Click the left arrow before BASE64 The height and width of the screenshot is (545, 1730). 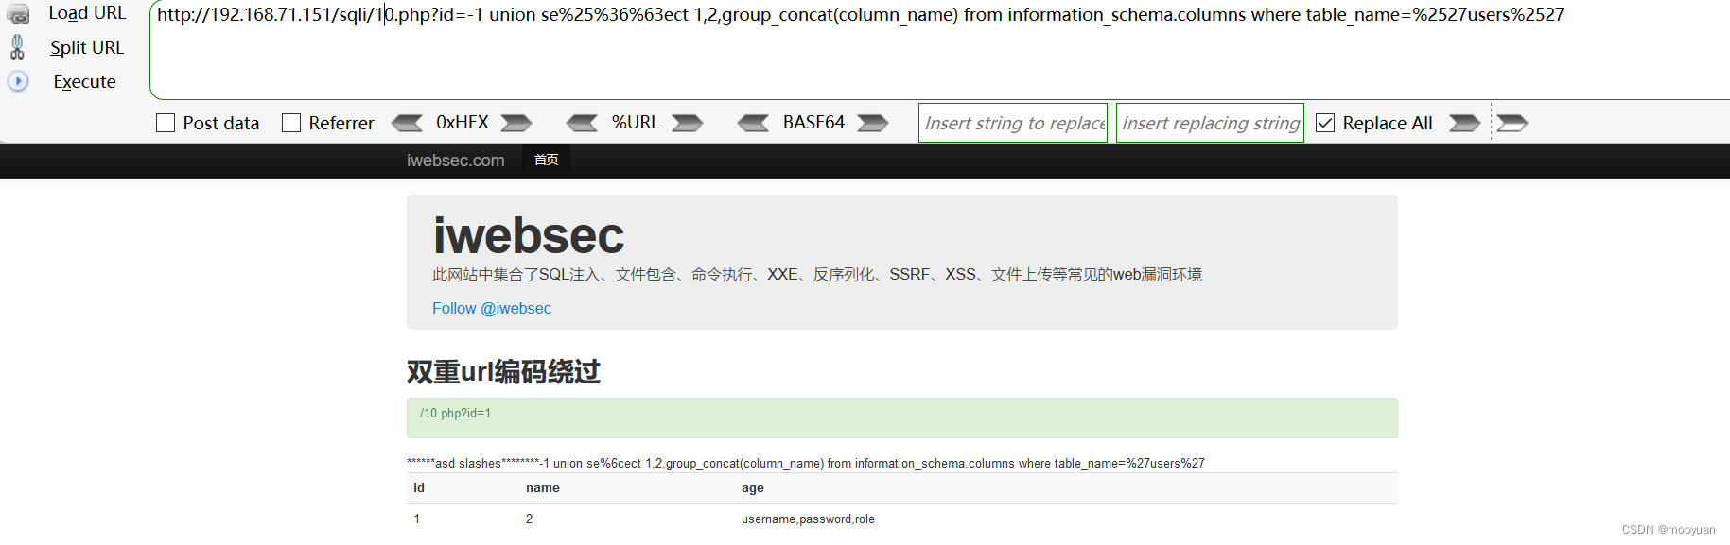point(753,123)
